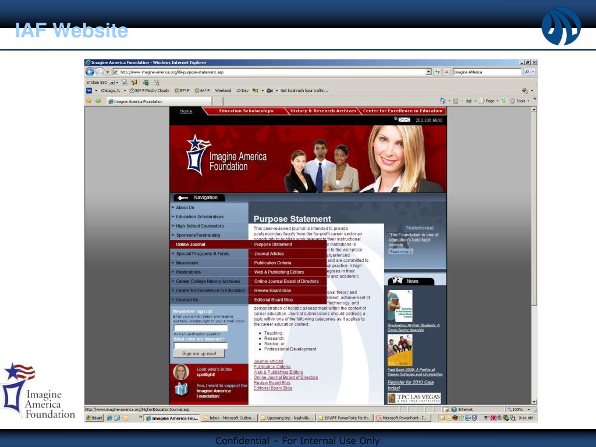
Task: Click the Refresh page icon
Action: pos(438,72)
